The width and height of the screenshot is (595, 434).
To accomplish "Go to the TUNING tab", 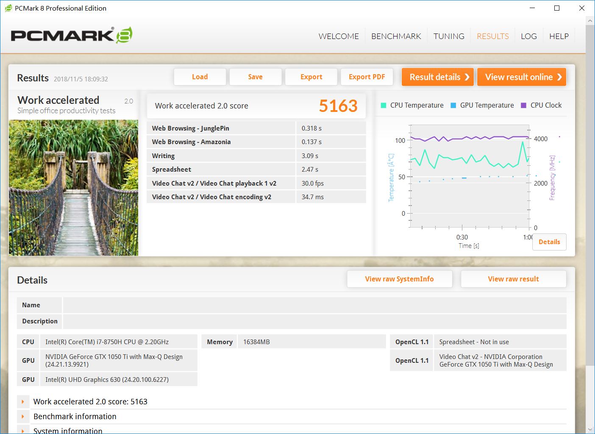I will point(449,36).
